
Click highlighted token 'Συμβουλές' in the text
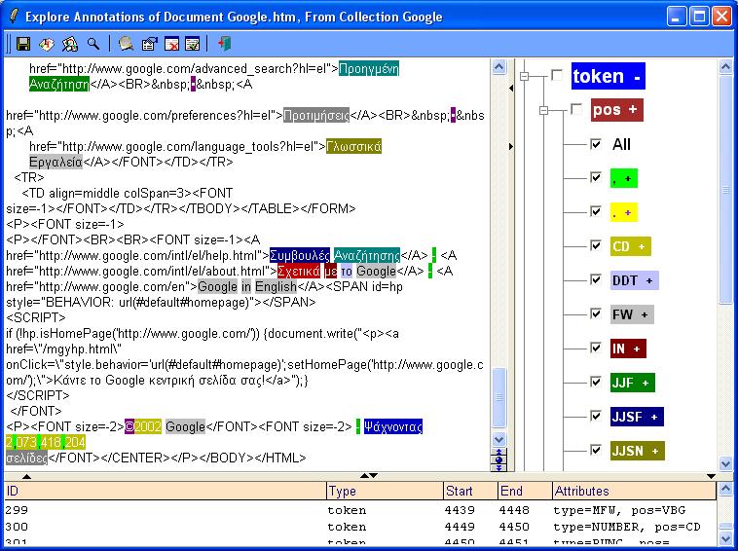300,255
